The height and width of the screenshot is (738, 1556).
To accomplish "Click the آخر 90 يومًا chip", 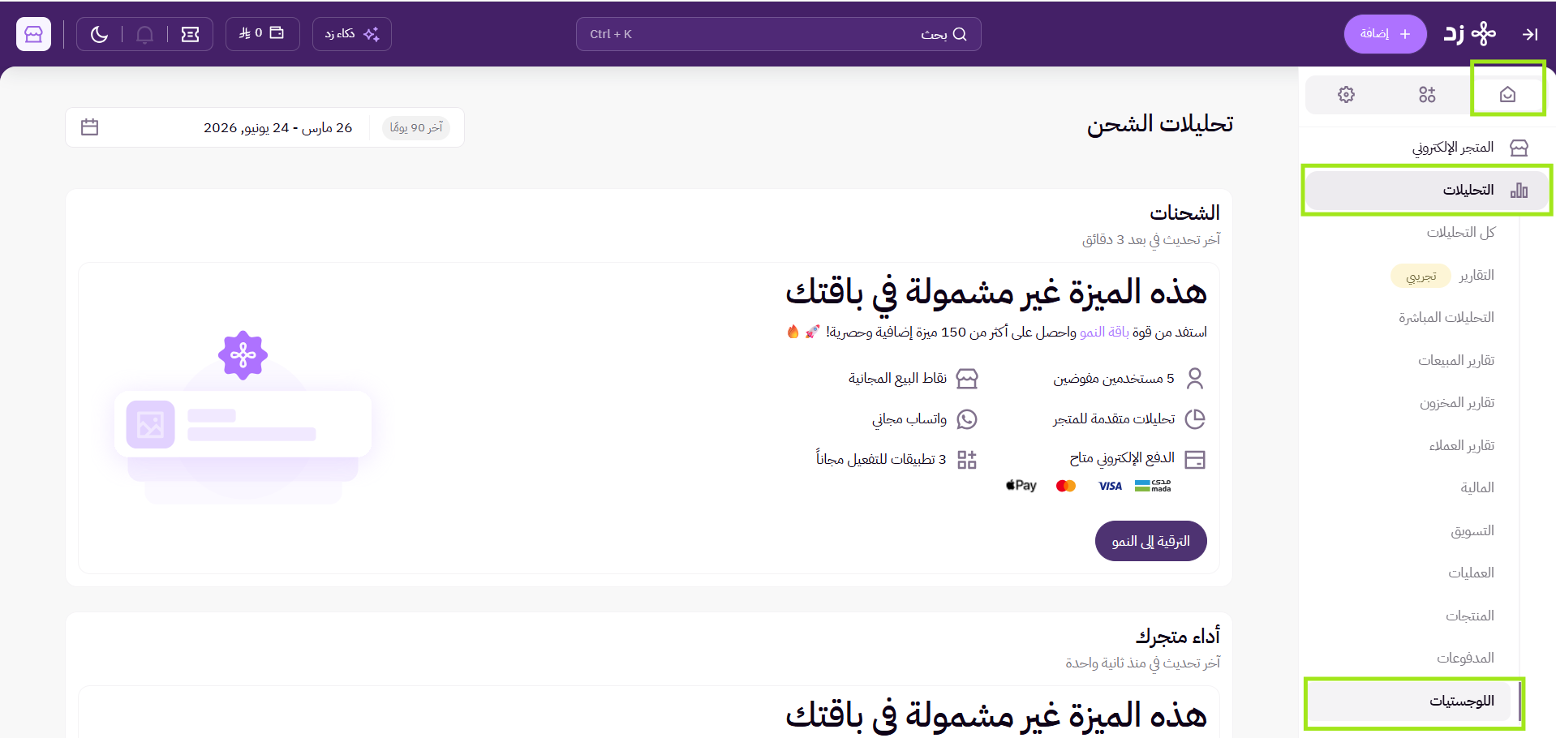I will coord(415,127).
